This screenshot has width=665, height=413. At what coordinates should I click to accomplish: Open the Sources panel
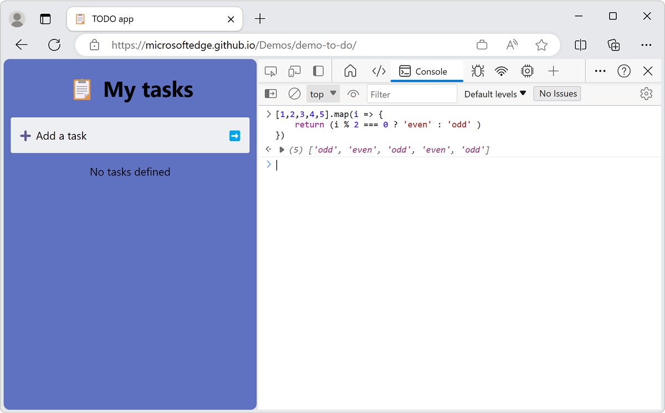coord(378,71)
